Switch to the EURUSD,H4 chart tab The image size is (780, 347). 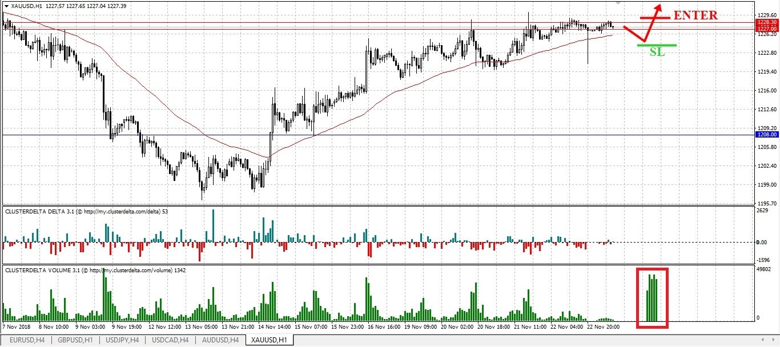27,340
